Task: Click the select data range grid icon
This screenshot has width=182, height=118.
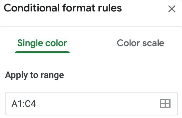Action: point(165,104)
